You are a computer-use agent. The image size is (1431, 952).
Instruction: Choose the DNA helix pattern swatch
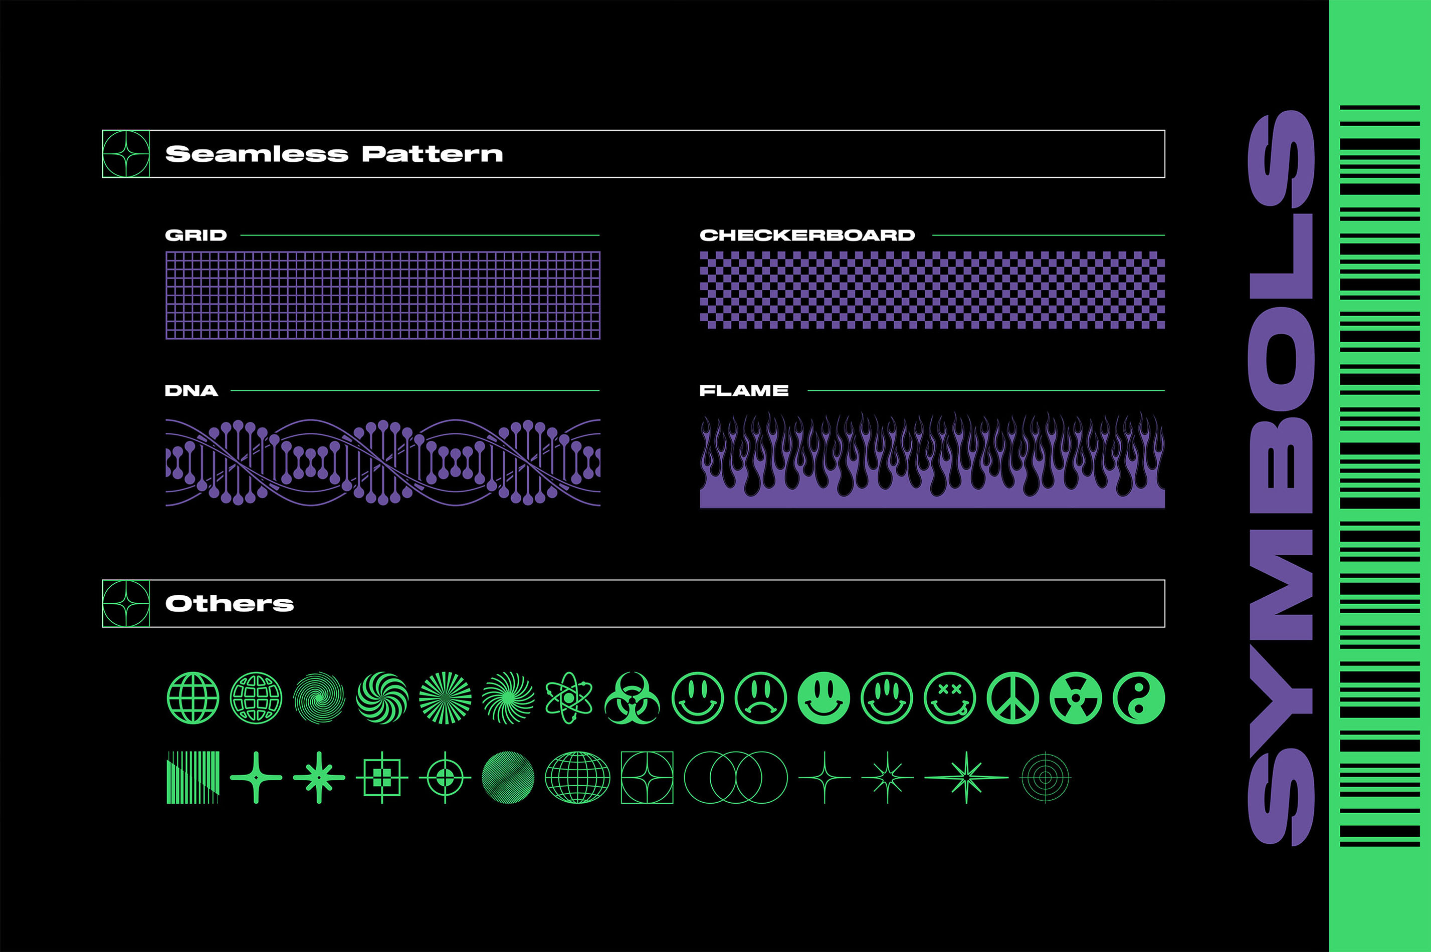(382, 462)
